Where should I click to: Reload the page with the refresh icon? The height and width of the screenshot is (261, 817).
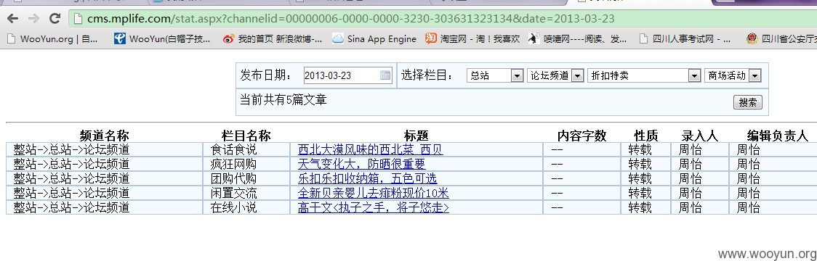55,20
